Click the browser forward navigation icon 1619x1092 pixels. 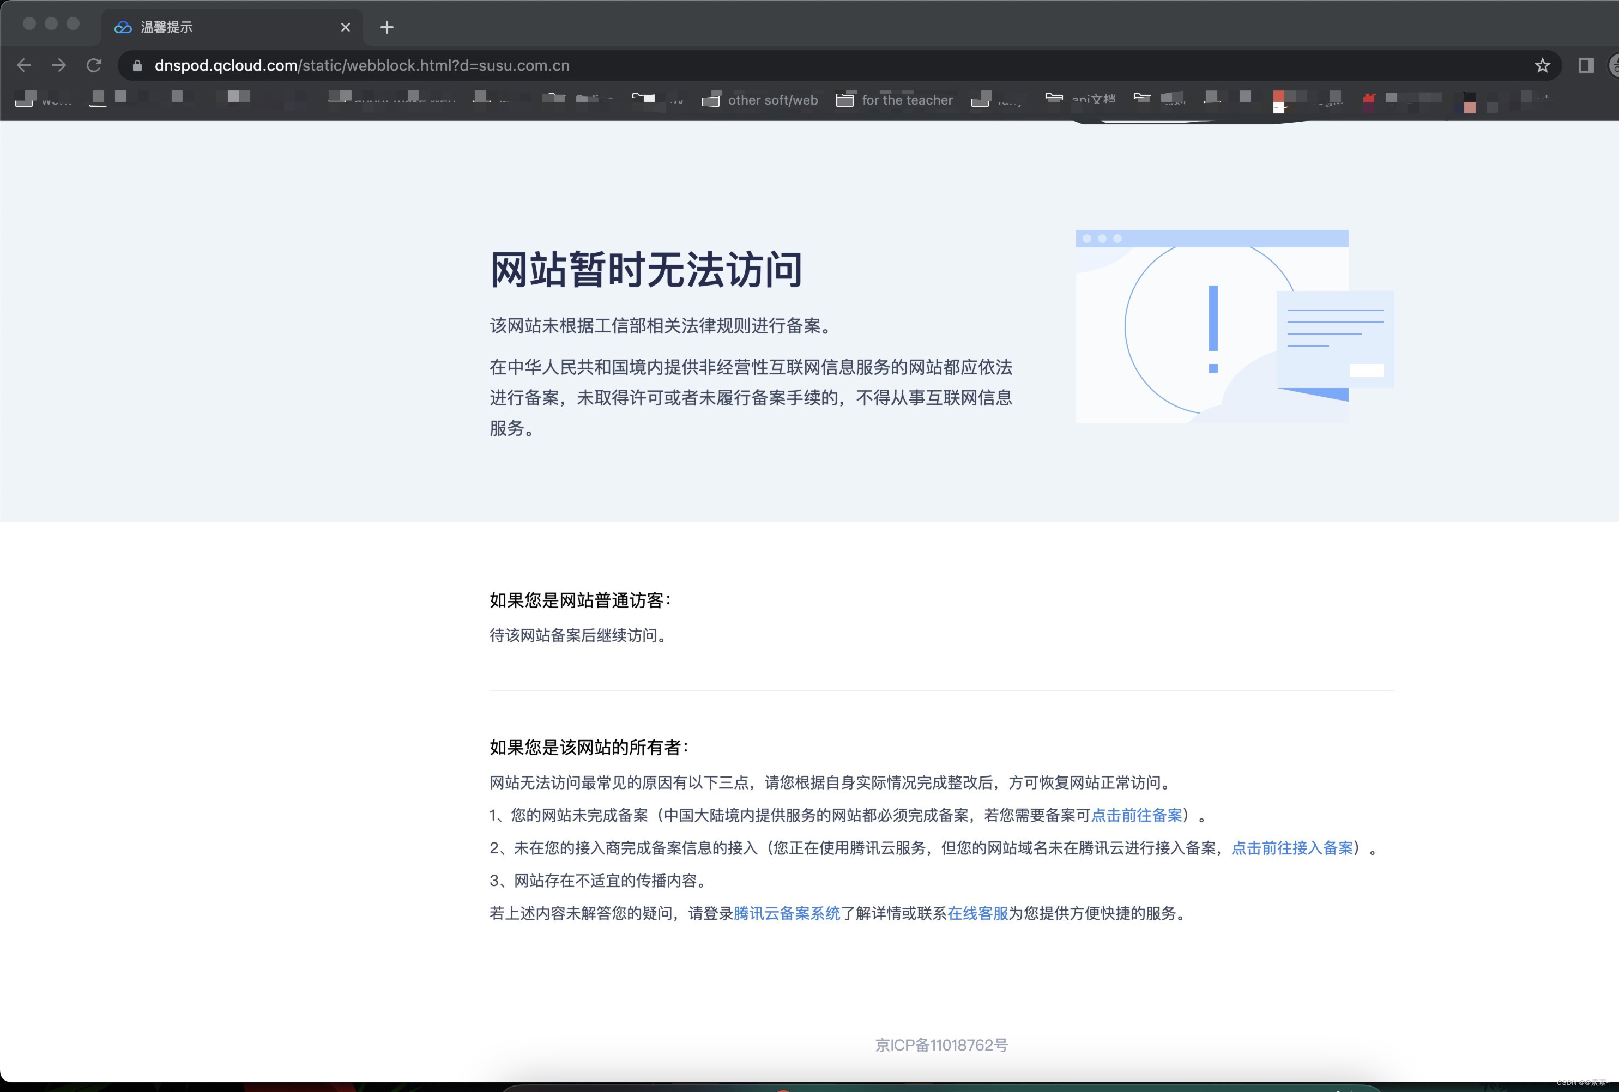tap(58, 66)
